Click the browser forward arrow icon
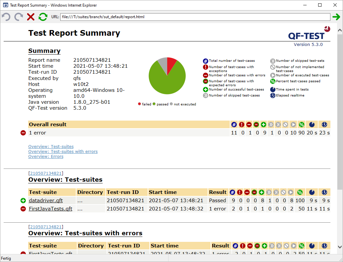 19,17
